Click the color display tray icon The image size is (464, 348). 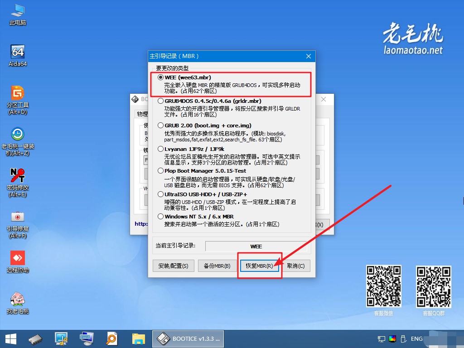392,339
